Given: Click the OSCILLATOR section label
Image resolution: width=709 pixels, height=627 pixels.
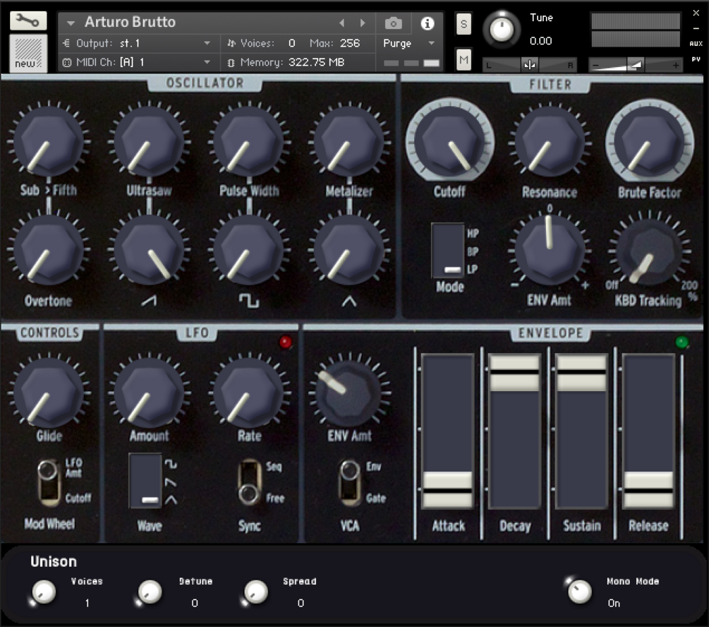Looking at the screenshot, I should coord(205,83).
